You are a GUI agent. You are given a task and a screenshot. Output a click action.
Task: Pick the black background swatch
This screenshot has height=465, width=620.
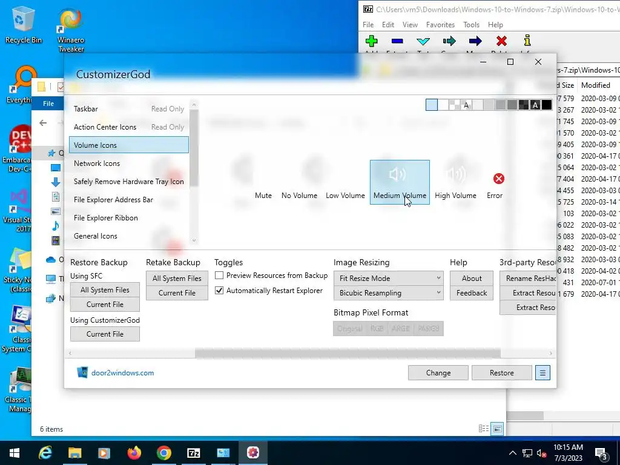[x=547, y=105]
